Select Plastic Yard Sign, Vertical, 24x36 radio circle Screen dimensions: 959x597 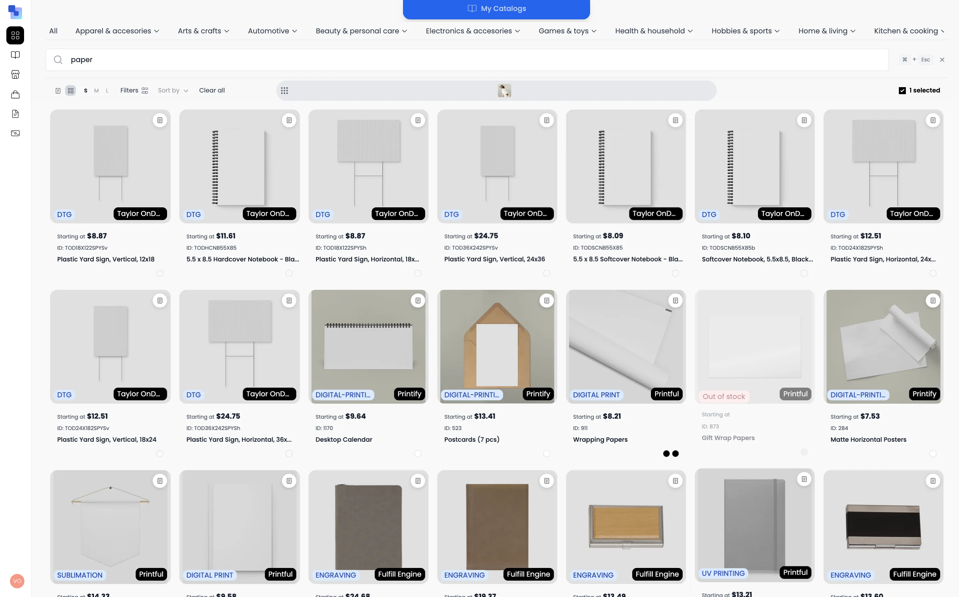547,273
